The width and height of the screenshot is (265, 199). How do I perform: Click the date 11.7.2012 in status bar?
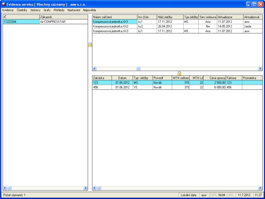(x=244, y=195)
